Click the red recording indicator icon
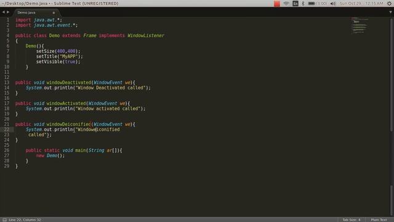Image resolution: width=394 pixels, height=222 pixels. click(276, 4)
